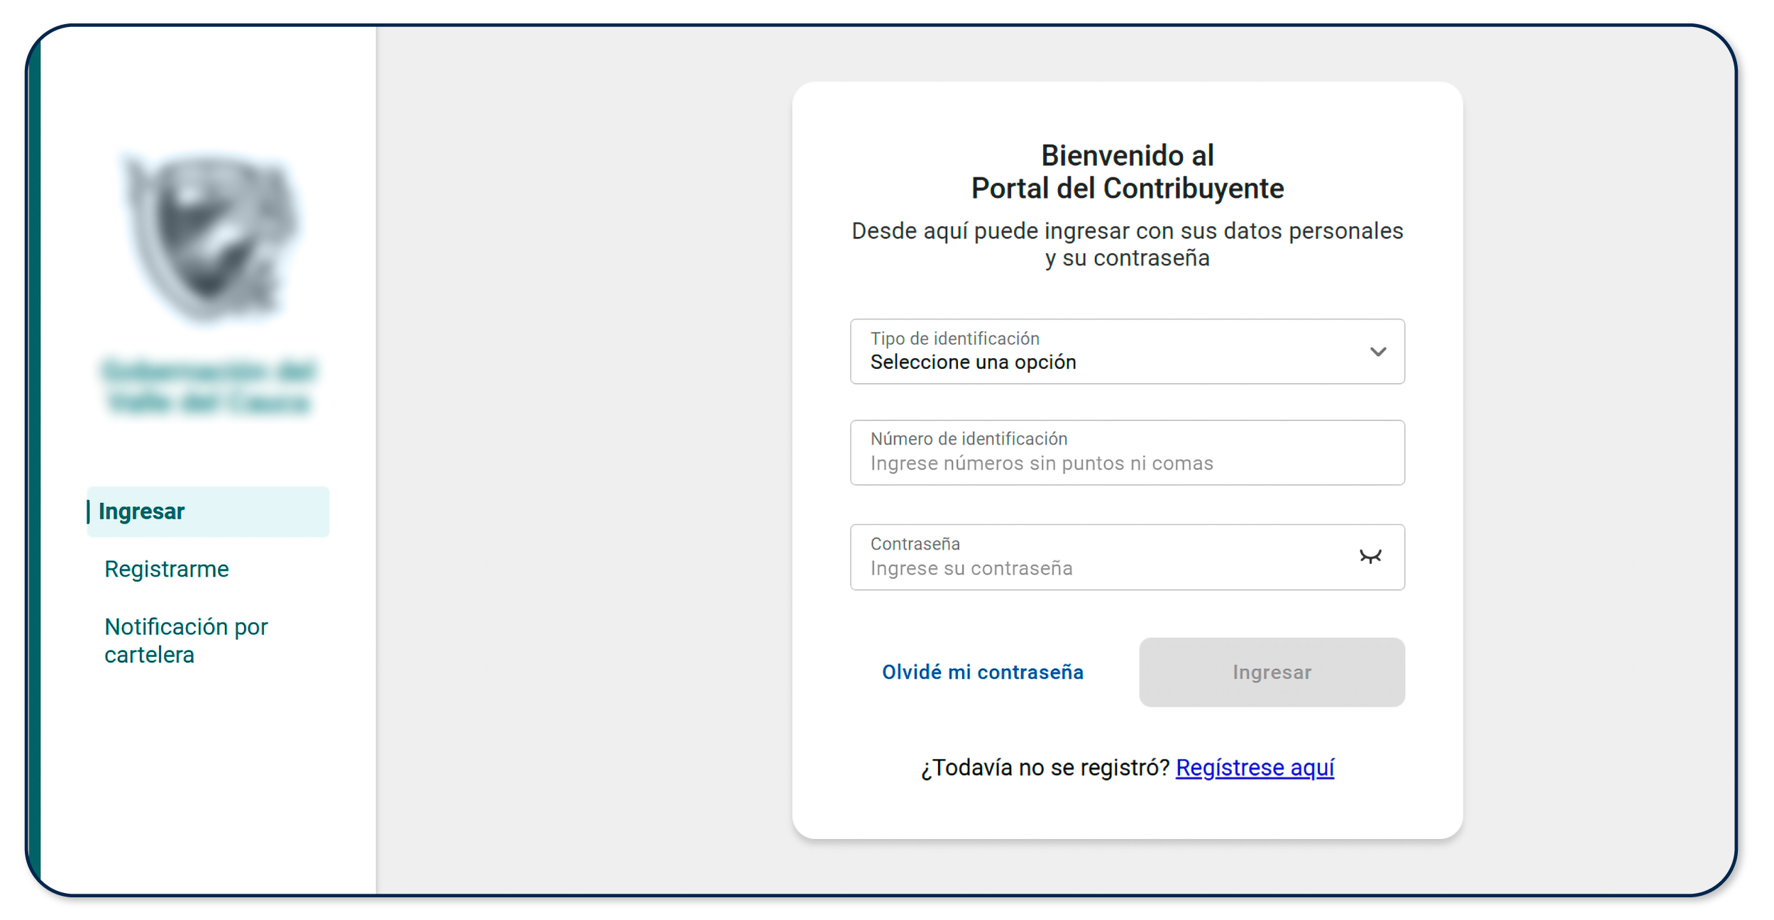Open the Registrarme section
The height and width of the screenshot is (920, 1774).
point(167,568)
